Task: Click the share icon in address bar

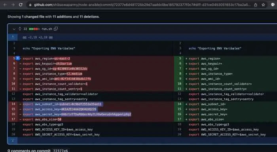Action: [x=256, y=5]
